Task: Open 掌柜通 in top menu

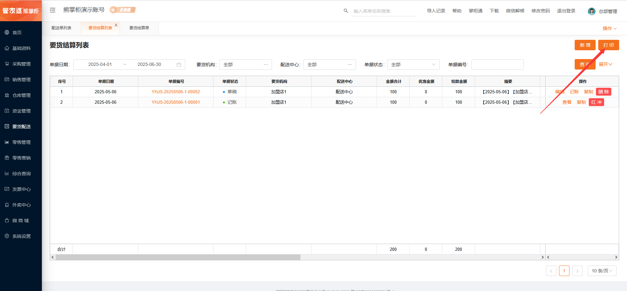Action: tap(476, 11)
